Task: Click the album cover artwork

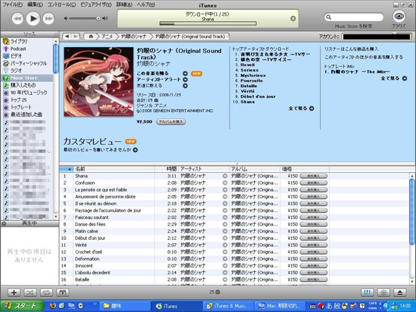Action: click(x=99, y=82)
